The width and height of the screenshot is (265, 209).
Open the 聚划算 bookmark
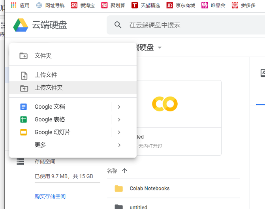pyautogui.click(x=113, y=6)
